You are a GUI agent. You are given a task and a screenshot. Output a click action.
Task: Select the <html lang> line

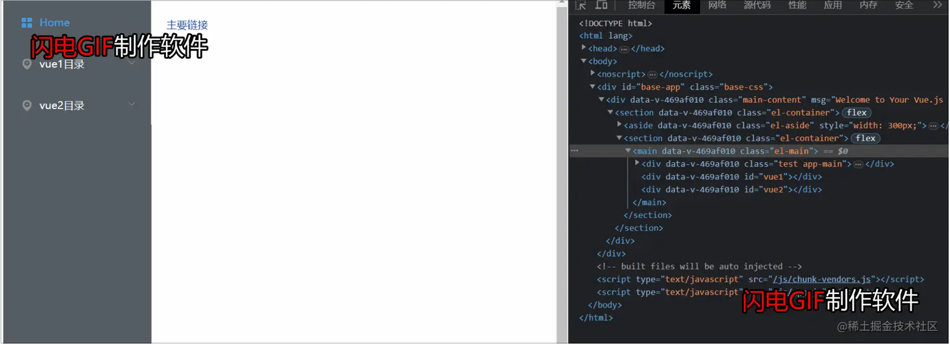(606, 36)
